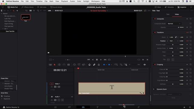
Task: Open the Composite Mode dropdown
Action: [x=174, y=24]
